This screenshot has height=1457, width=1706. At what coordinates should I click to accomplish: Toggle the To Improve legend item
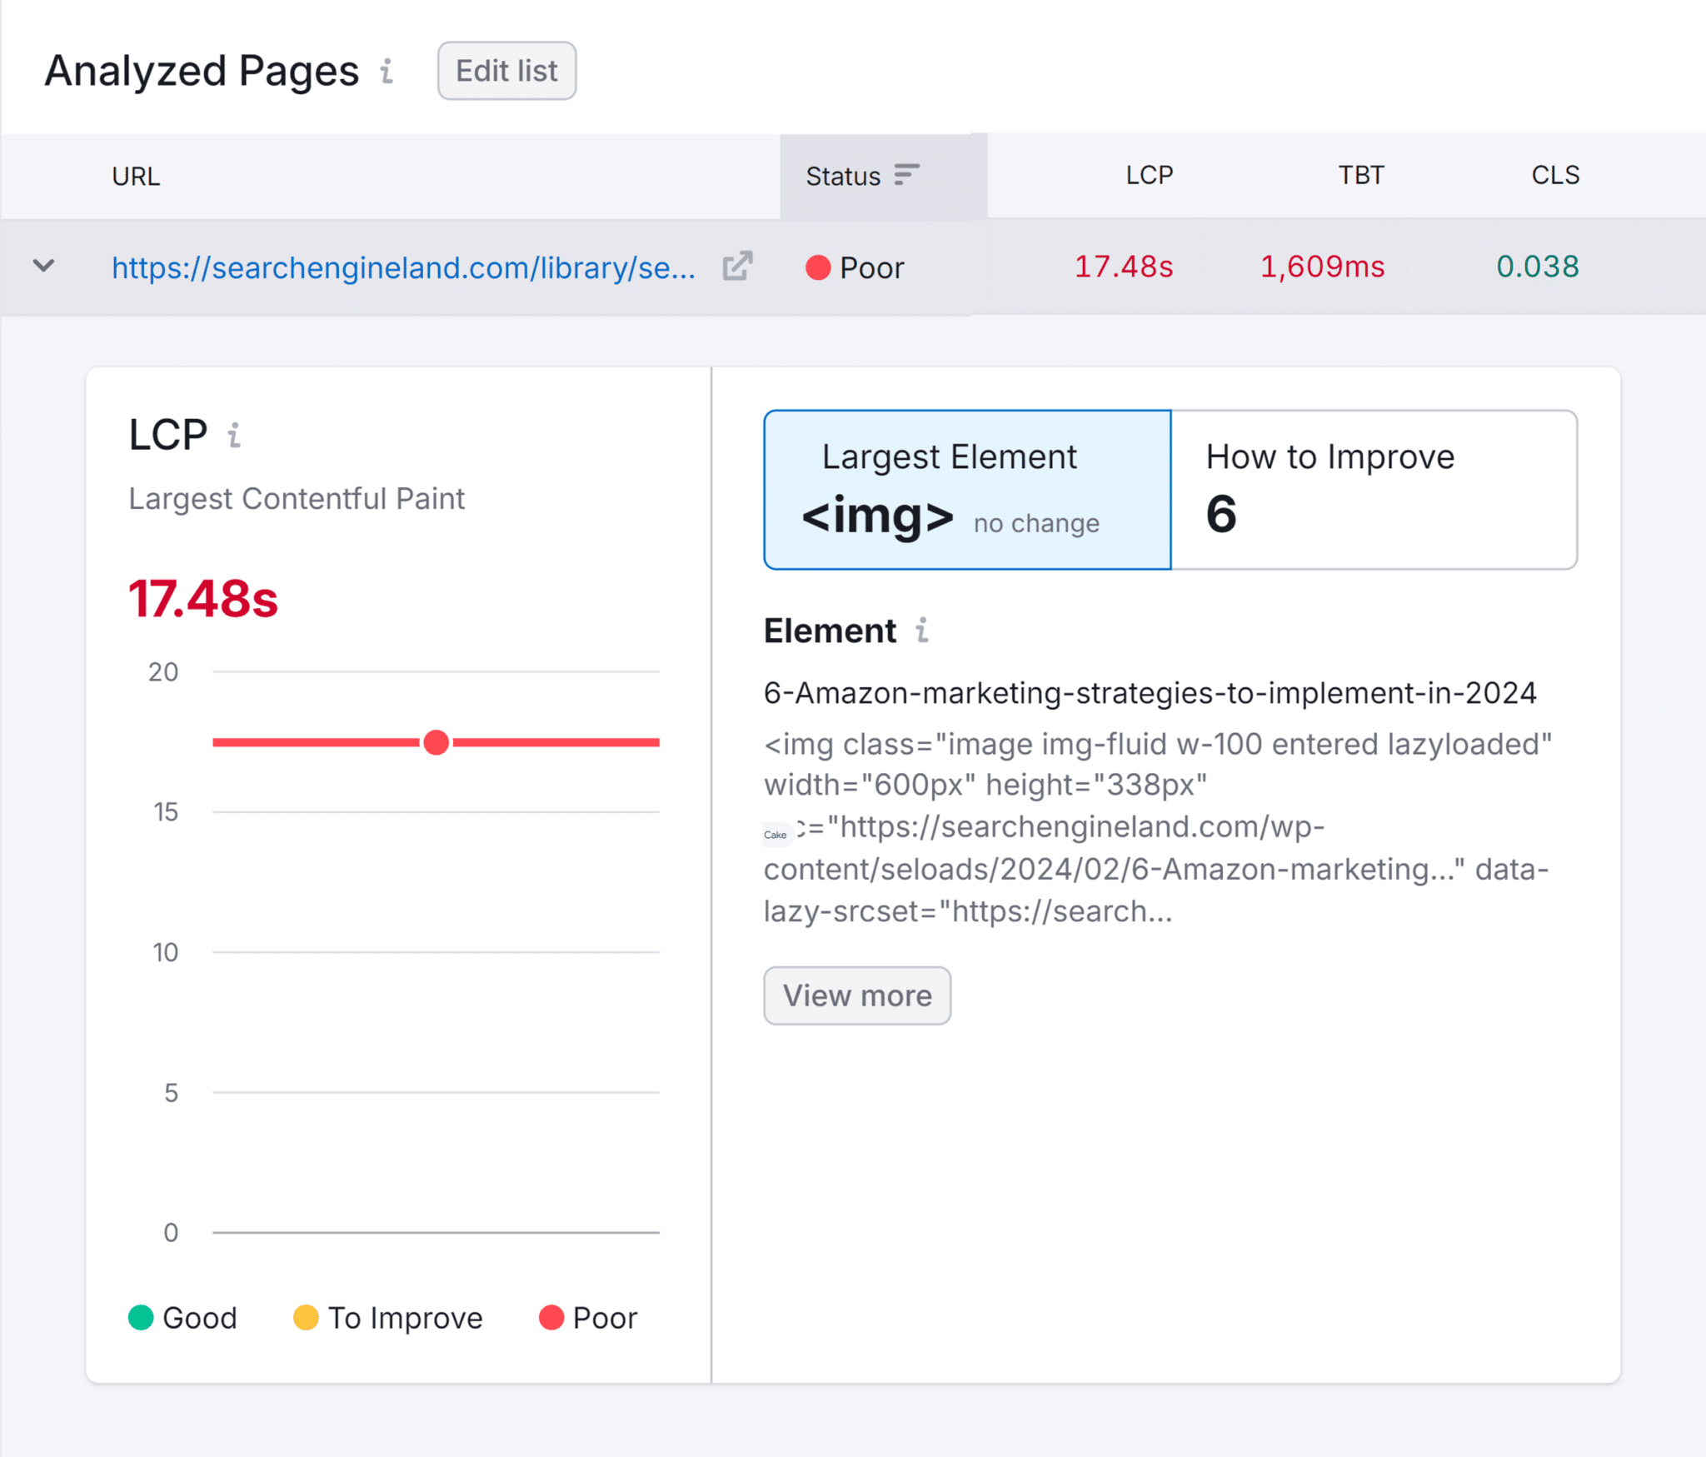388,1318
